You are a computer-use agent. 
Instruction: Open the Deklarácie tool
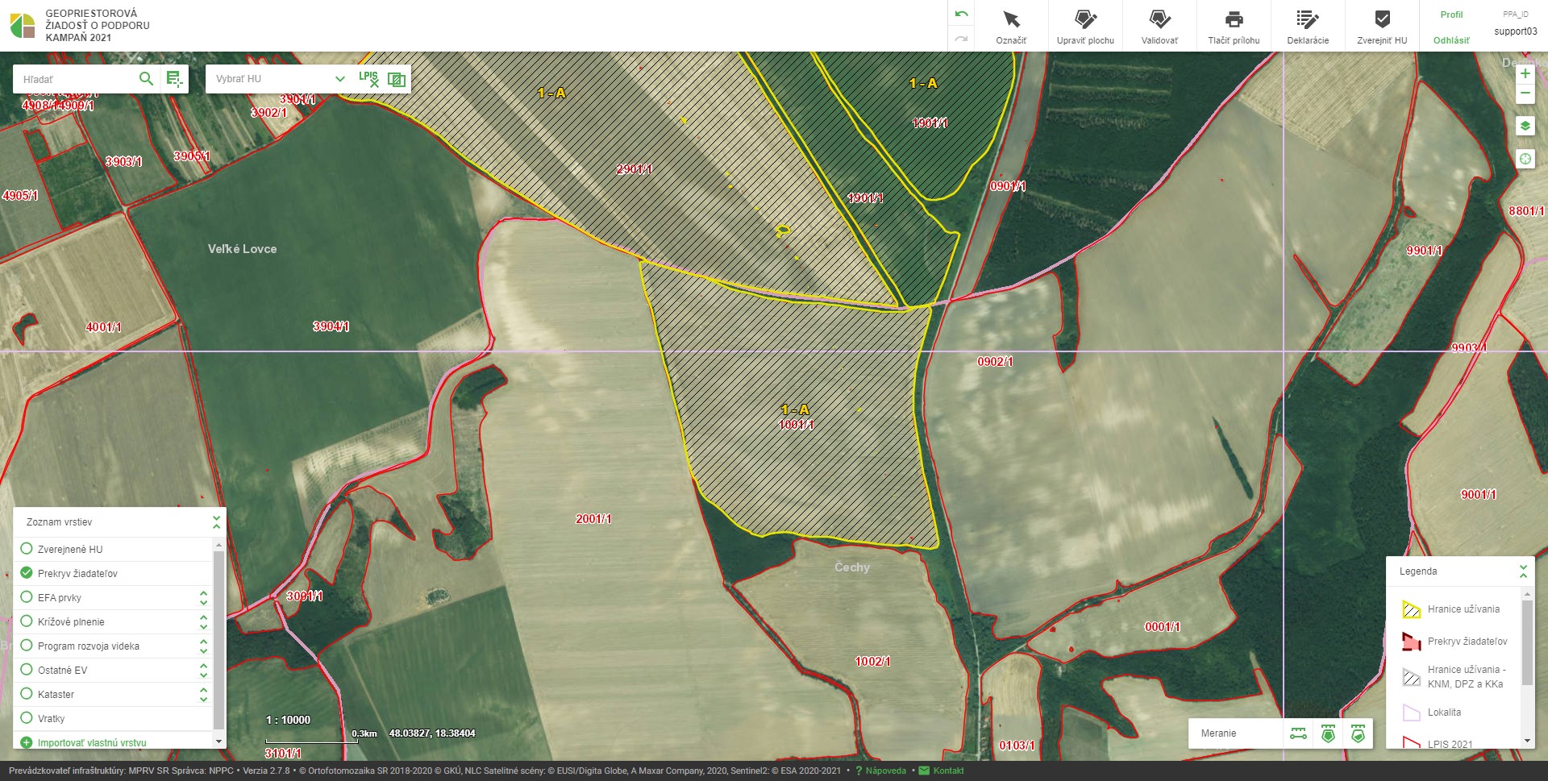point(1308,26)
